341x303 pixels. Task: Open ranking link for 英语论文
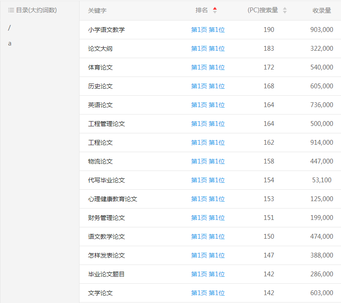click(x=208, y=105)
